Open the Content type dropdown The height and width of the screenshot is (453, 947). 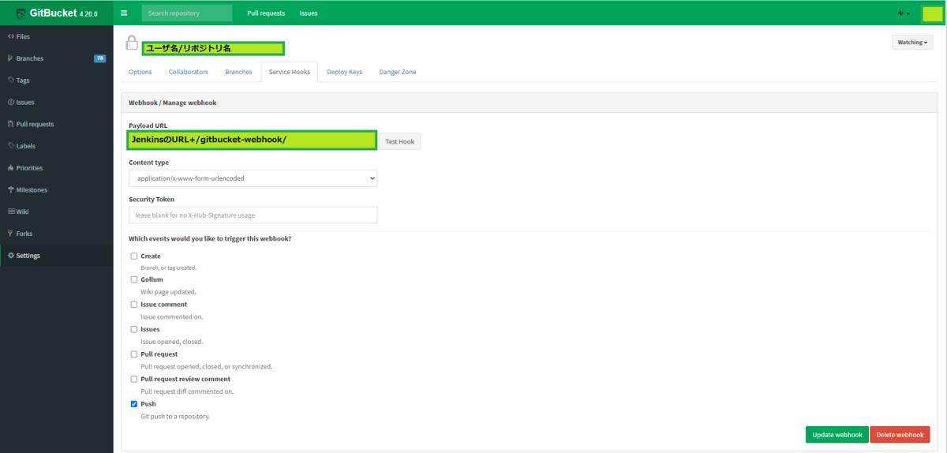[253, 178]
